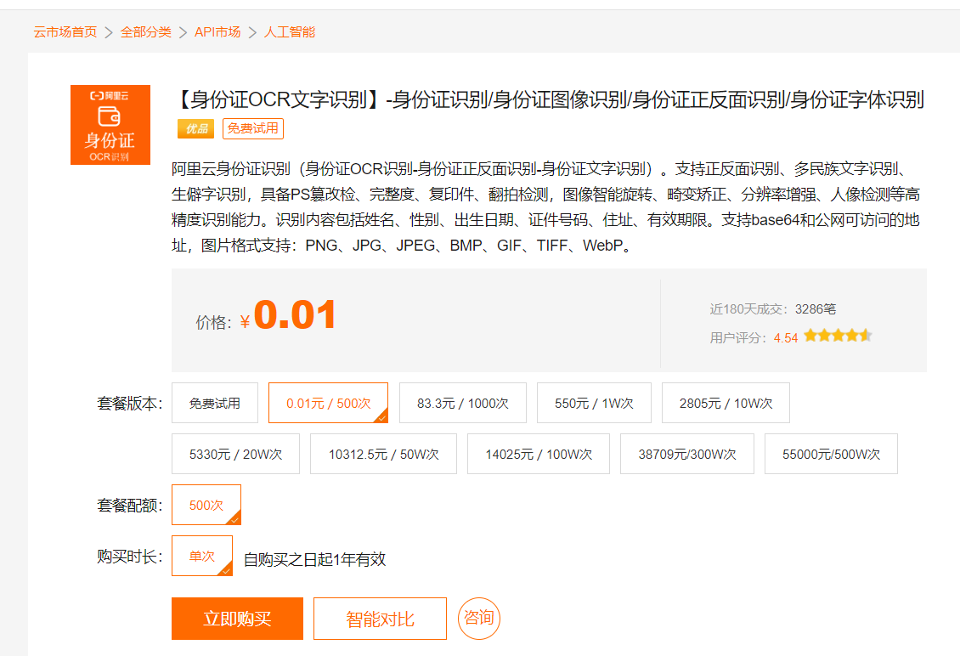The height and width of the screenshot is (656, 960).
Task: Navigate to 人工智能 breadcrumb category
Action: (289, 31)
